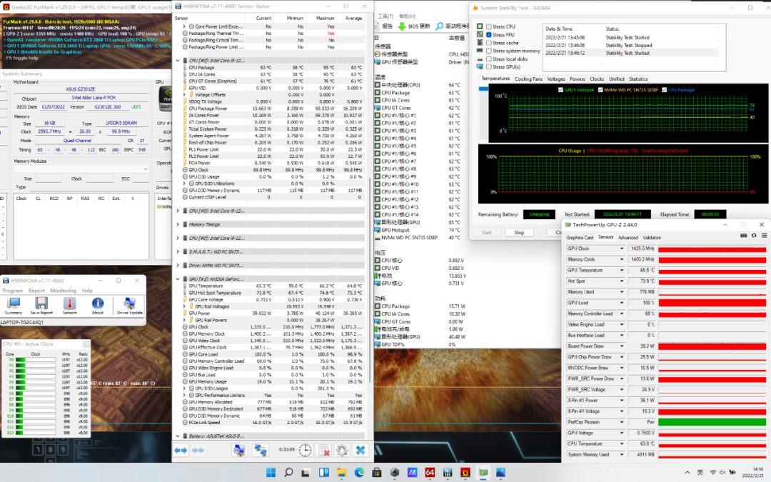Check the Stress system memory option
Screen dimensions: 771x482
(x=489, y=51)
